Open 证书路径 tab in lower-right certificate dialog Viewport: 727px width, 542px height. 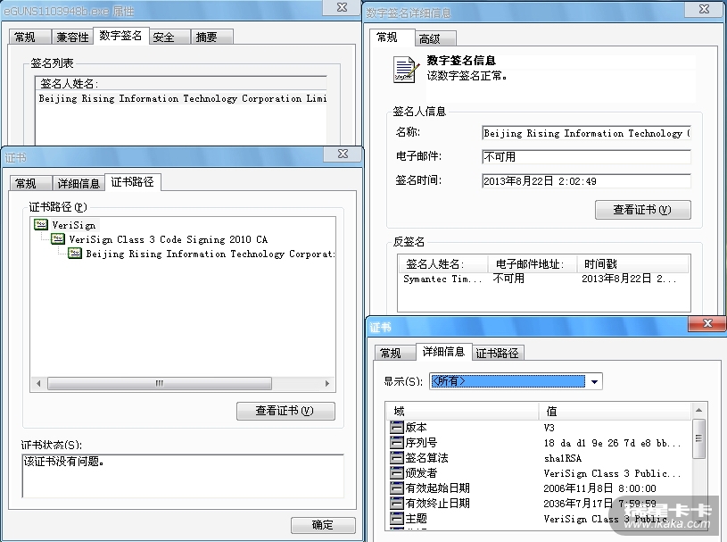point(498,353)
